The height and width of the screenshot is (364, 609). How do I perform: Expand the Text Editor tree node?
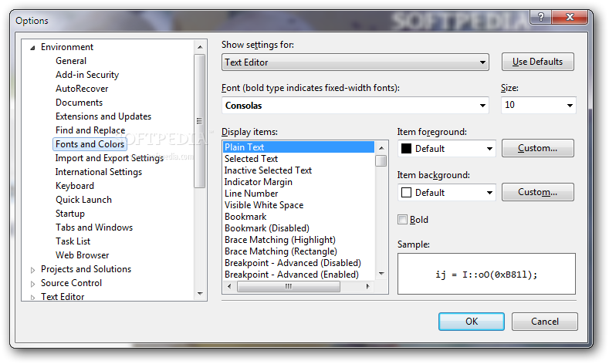(33, 298)
